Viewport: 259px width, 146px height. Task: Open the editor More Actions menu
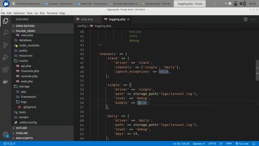253,19
